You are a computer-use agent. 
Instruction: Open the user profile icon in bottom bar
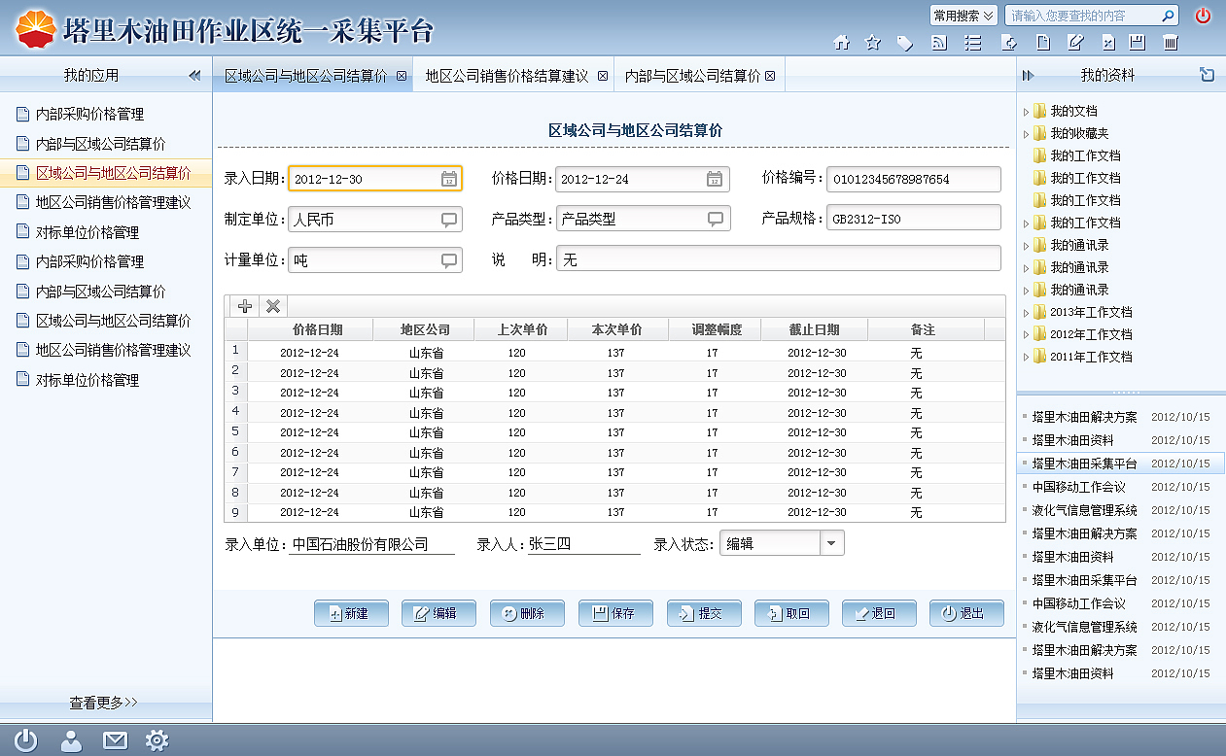coord(71,740)
